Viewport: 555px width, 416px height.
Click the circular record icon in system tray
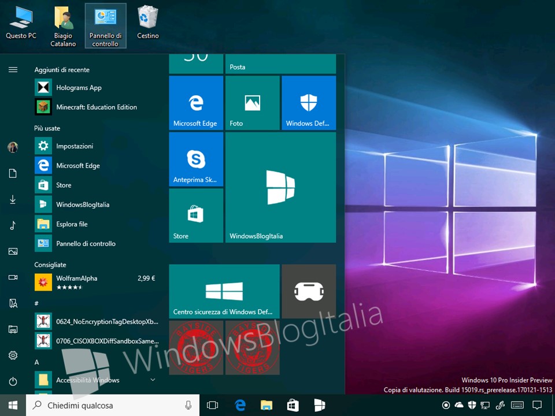coord(446,406)
